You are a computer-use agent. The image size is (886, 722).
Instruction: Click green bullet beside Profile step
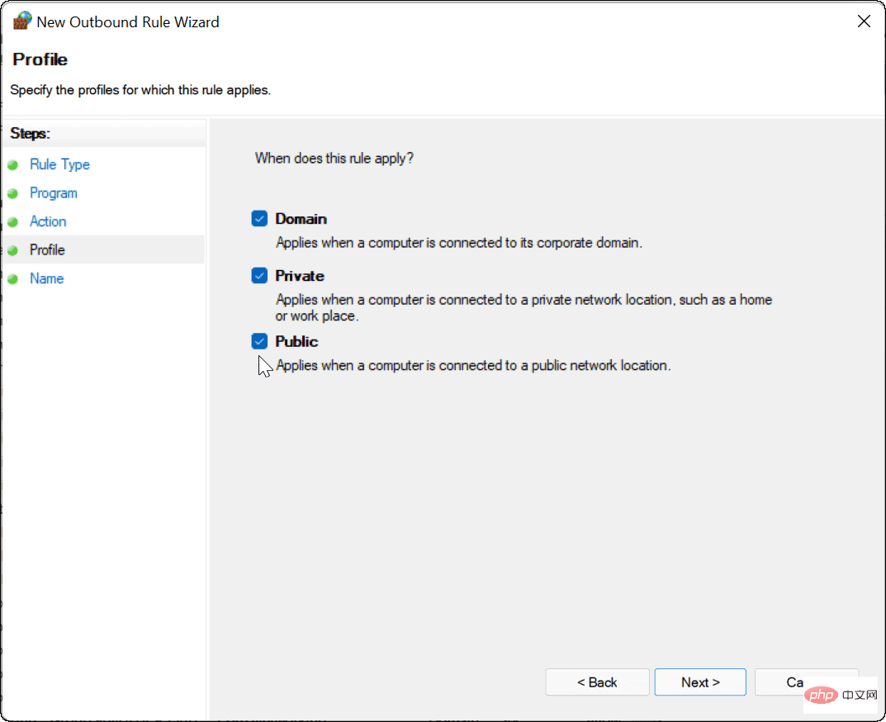[x=13, y=250]
